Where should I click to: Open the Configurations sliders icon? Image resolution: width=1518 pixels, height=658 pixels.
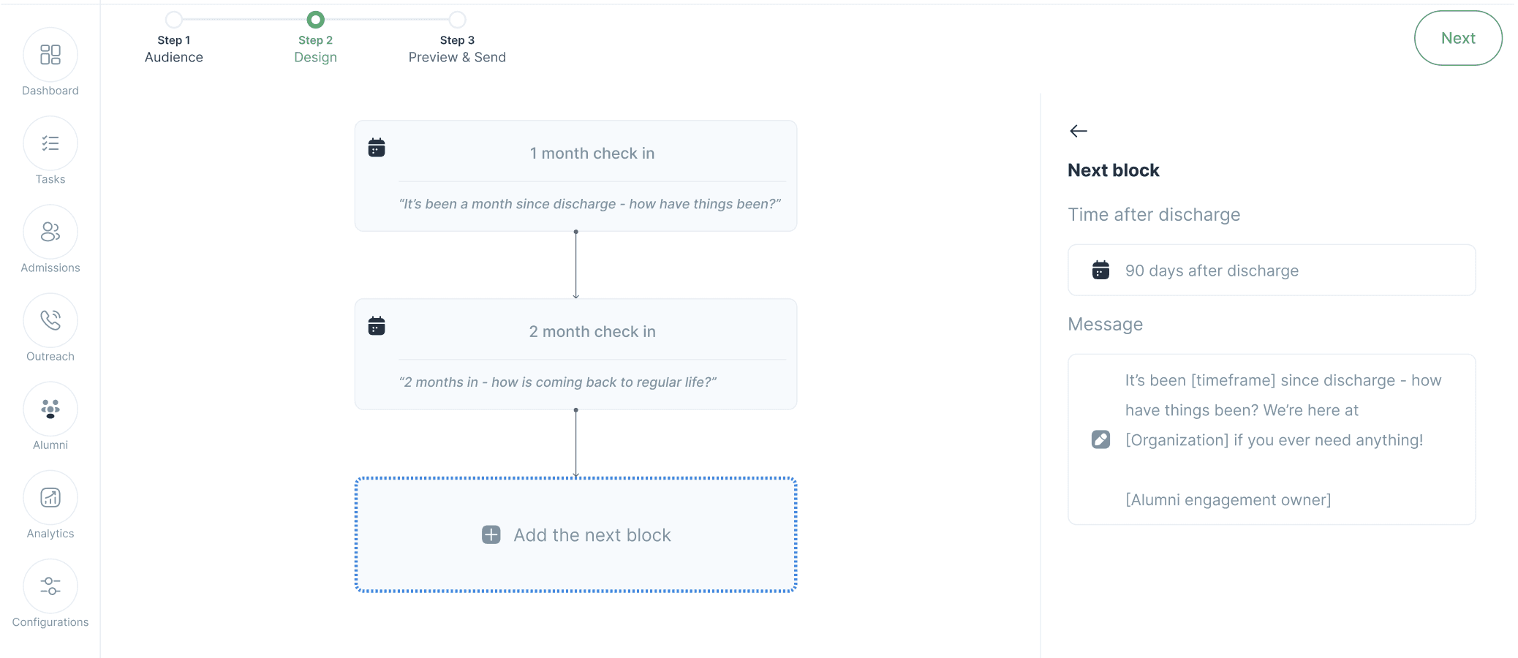[x=50, y=586]
